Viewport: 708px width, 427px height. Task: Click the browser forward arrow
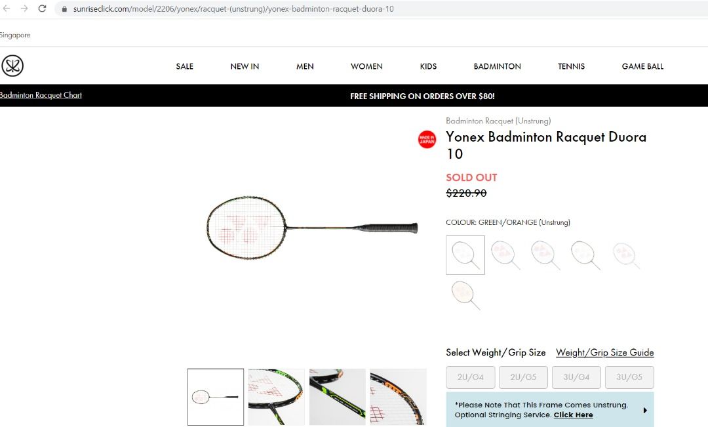[24, 9]
